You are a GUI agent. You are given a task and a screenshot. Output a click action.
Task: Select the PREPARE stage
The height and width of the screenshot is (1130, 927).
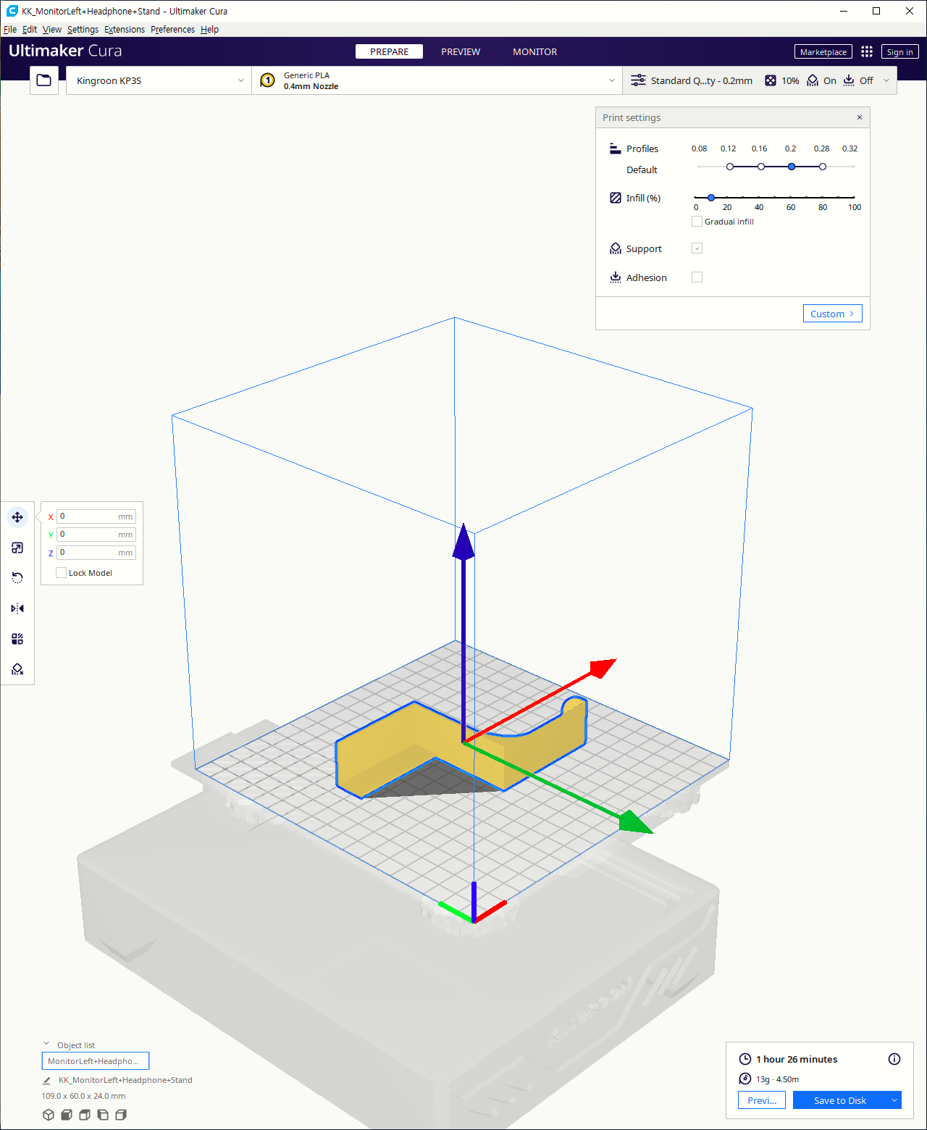[x=390, y=51]
